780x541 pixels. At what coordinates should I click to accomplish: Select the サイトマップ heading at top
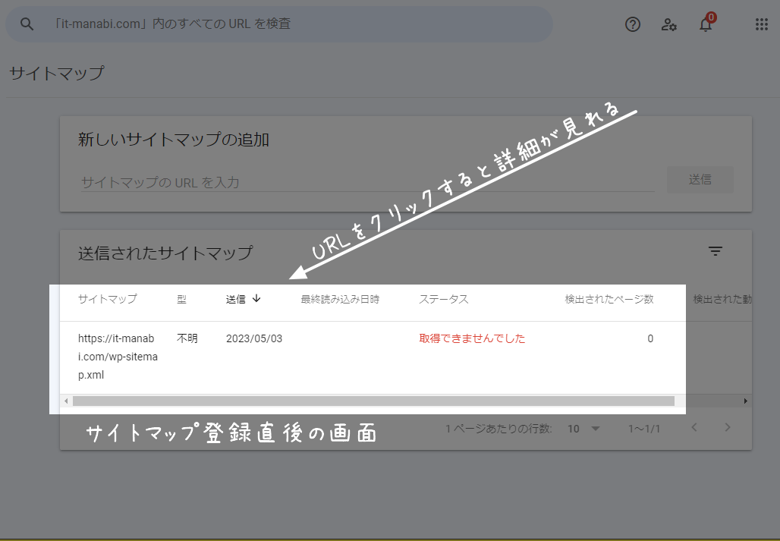pos(55,74)
